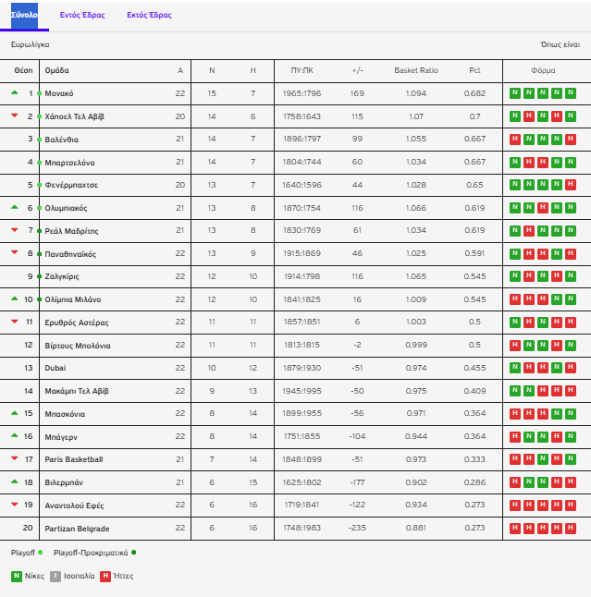The width and height of the screenshot is (591, 597).
Task: Click the red down arrow beside Χάποελ Τελ Αβίβ
Action: pyautogui.click(x=14, y=116)
